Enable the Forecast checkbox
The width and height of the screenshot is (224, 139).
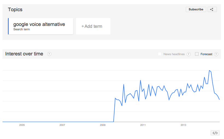point(197,54)
